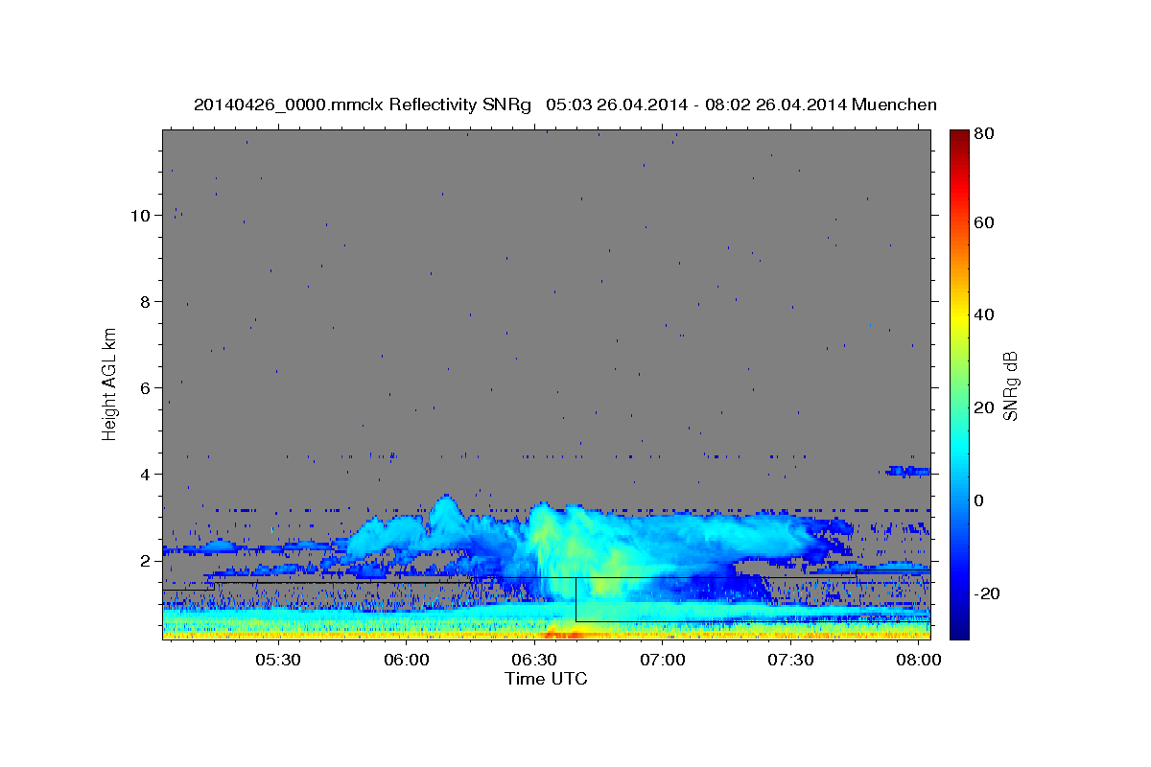Viewport: 1151px width, 767px height.
Task: Click the colorbar value 40
Action: click(x=985, y=314)
